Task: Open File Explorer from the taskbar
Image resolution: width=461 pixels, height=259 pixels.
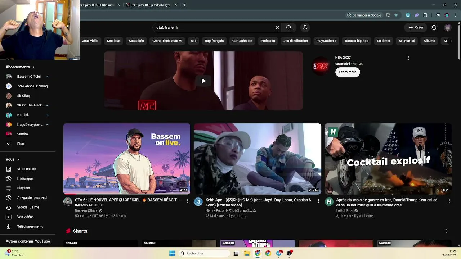Action: [x=247, y=253]
